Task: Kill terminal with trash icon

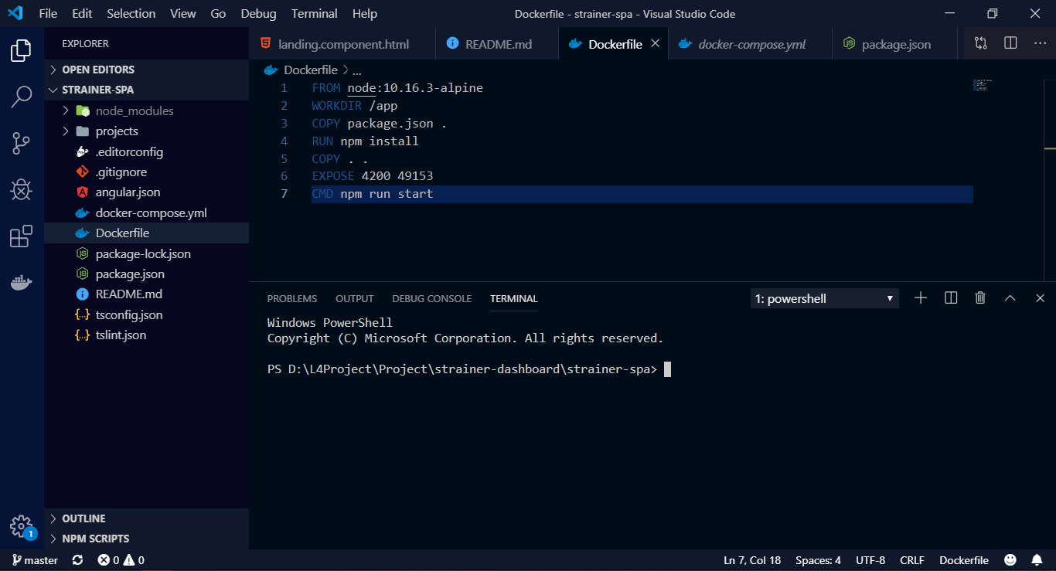Action: click(980, 298)
